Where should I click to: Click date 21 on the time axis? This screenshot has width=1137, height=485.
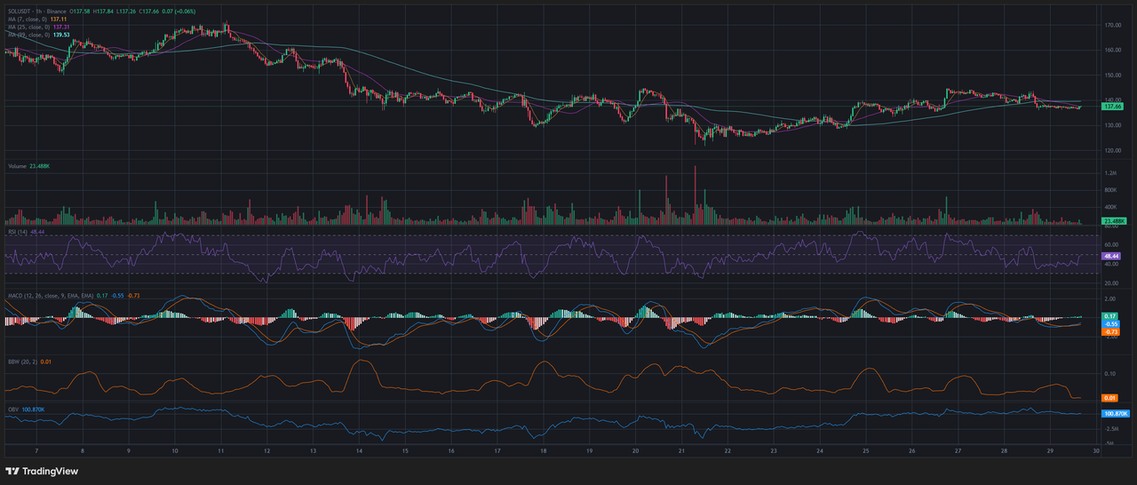[681, 451]
